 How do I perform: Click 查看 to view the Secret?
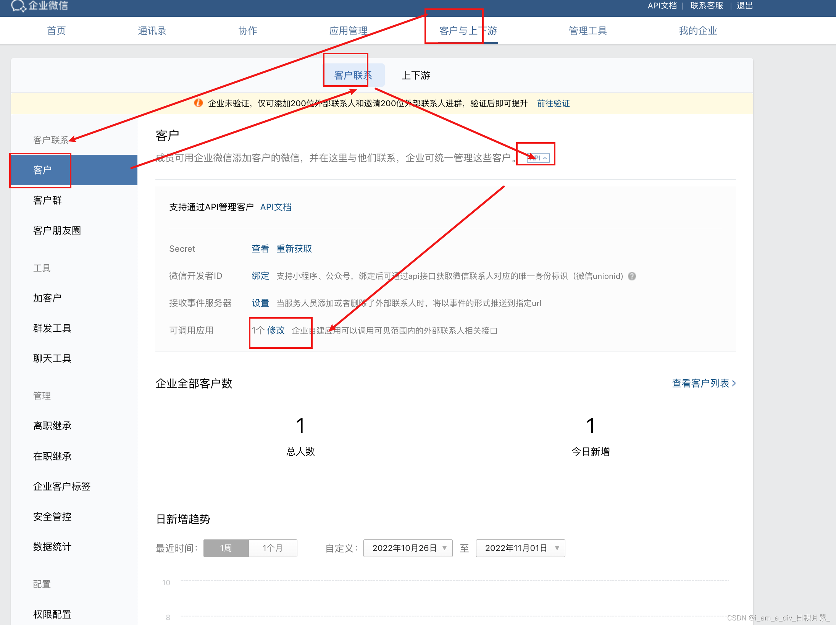(x=260, y=249)
